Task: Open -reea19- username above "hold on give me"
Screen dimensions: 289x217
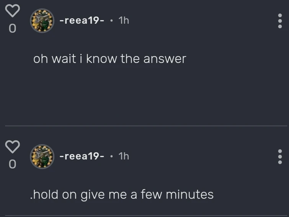Action: [82, 156]
